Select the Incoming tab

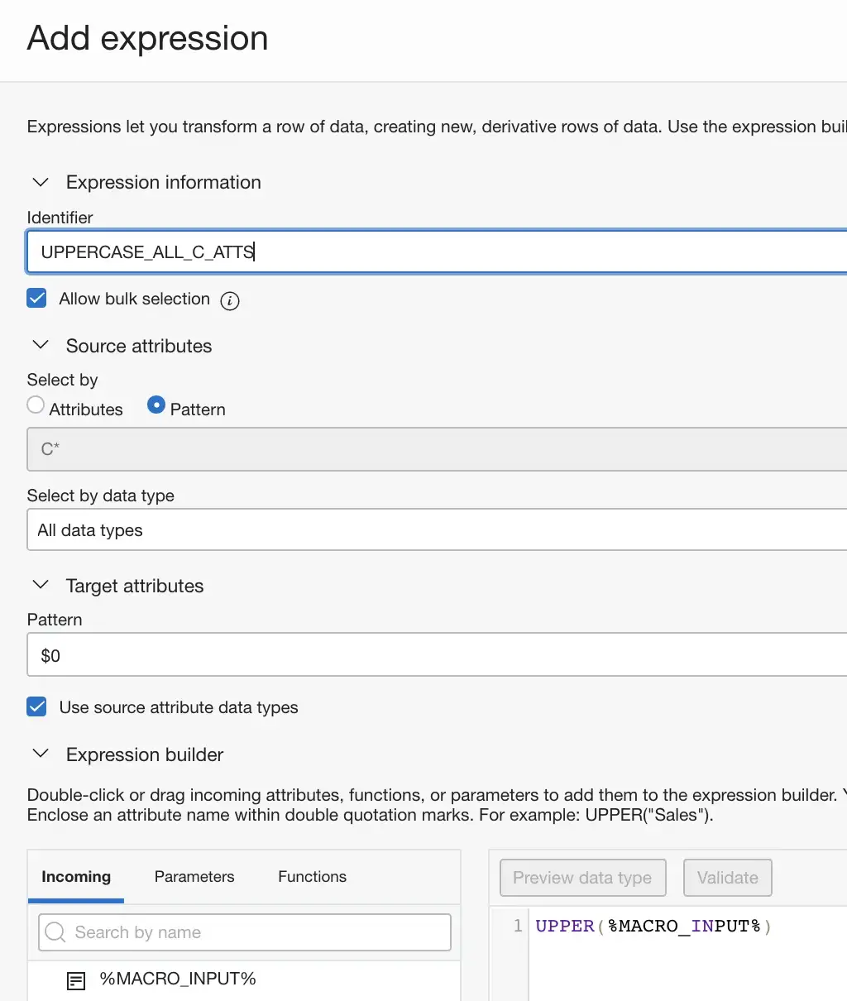(x=75, y=877)
